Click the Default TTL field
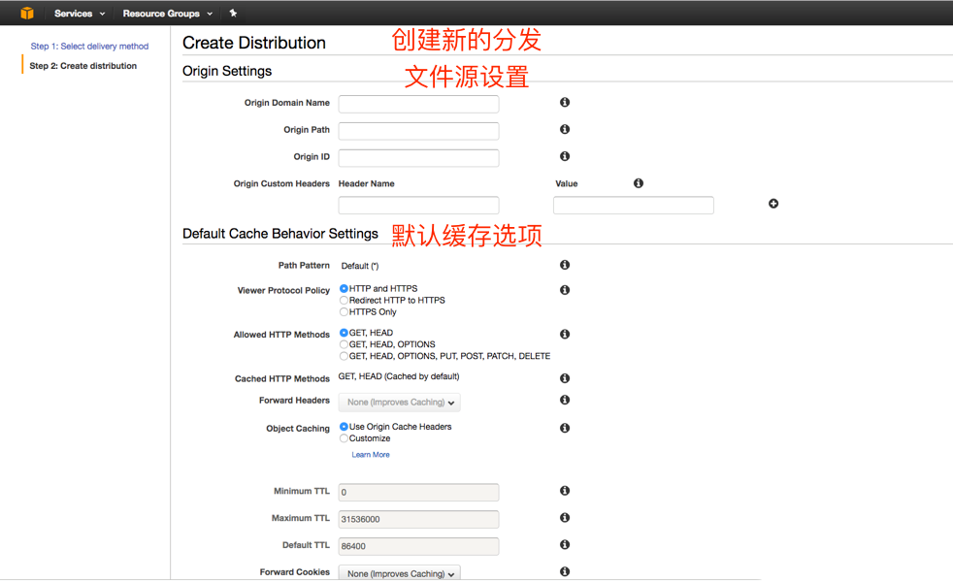953x582 pixels. (x=419, y=546)
